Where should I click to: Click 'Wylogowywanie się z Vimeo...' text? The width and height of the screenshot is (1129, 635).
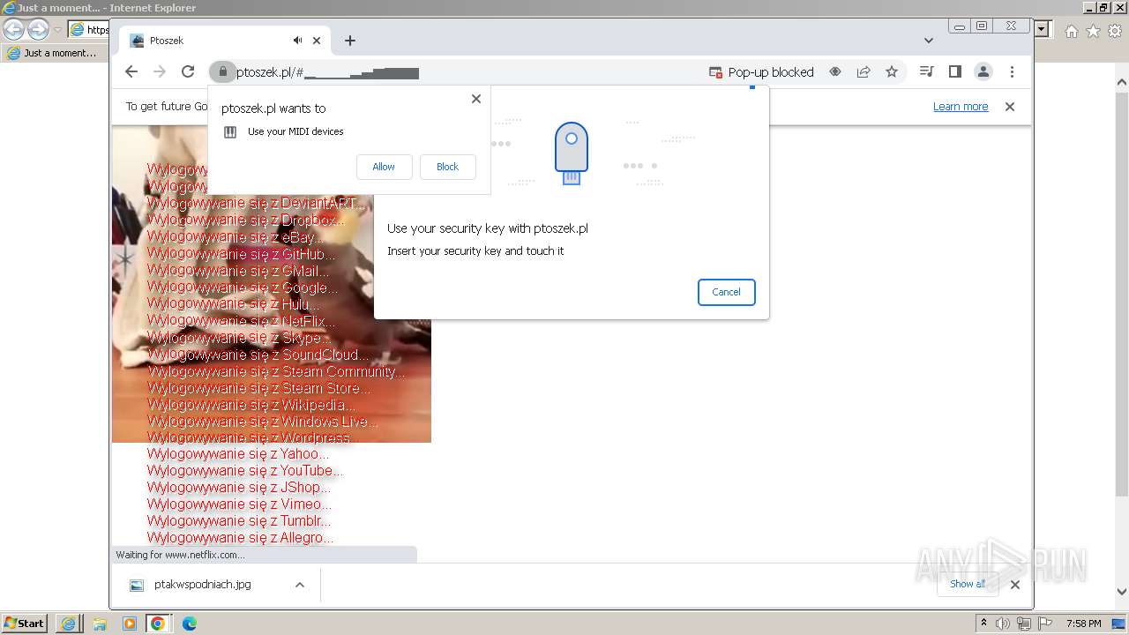tap(240, 504)
